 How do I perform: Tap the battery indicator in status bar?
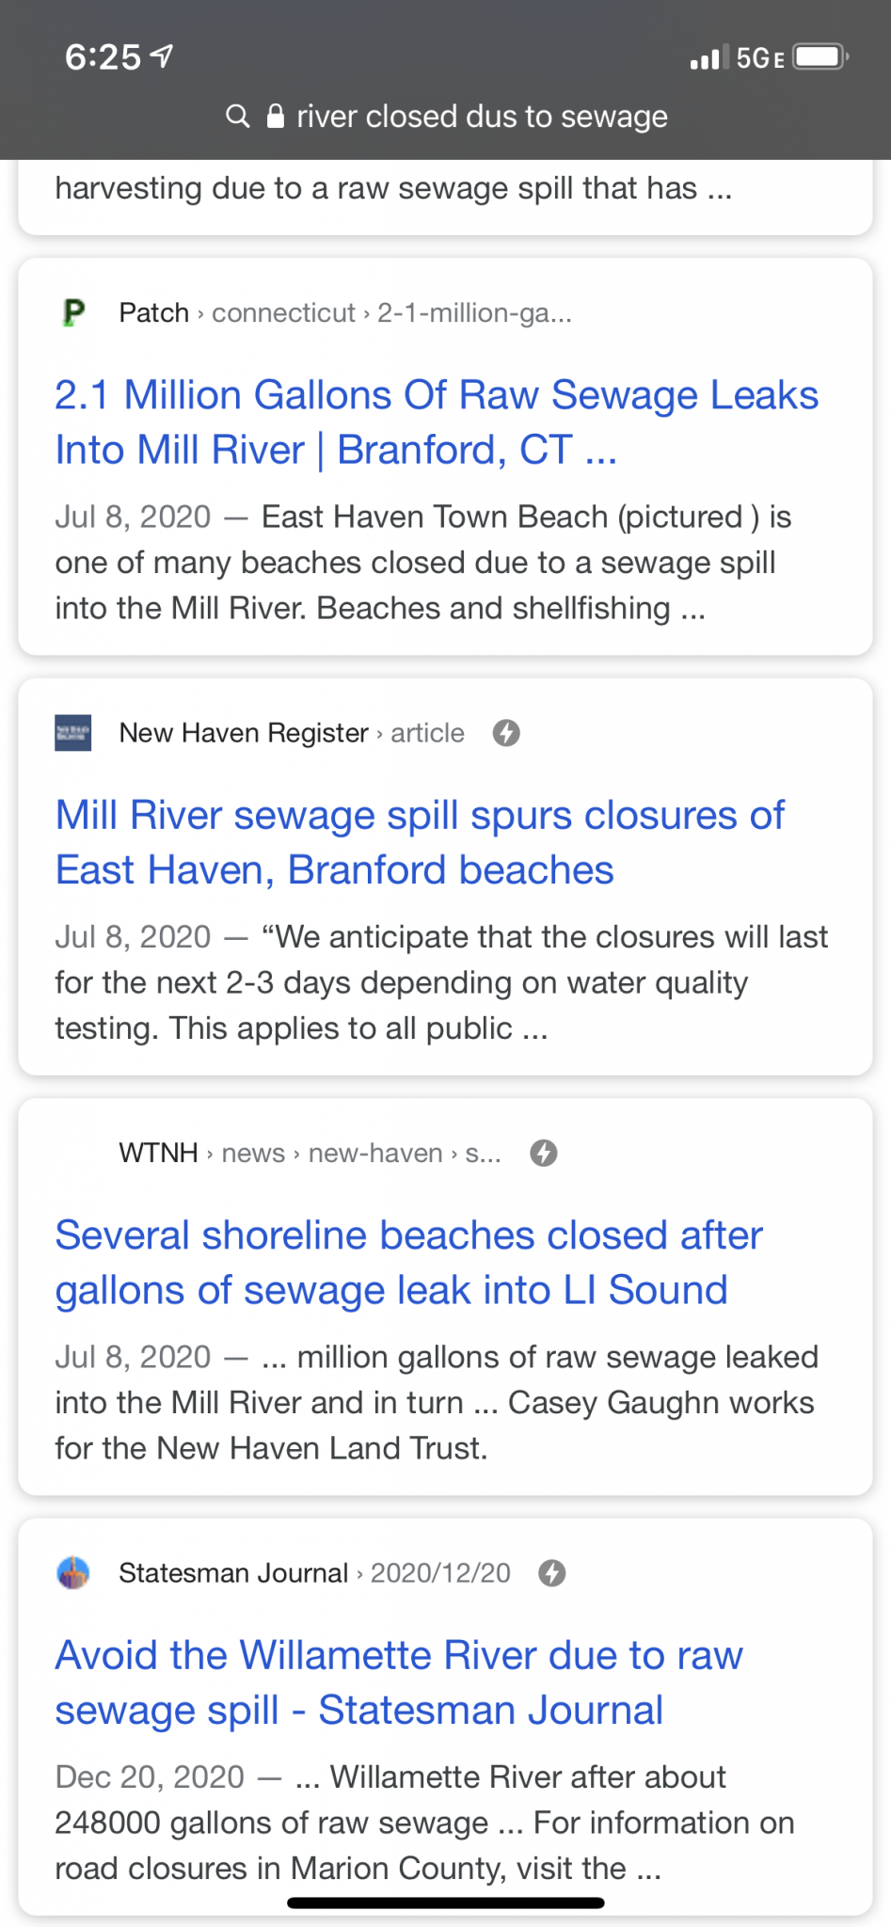tap(820, 57)
